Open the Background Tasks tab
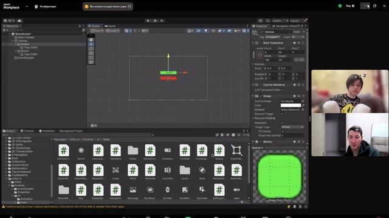This screenshot has width=389, height=218. point(71,131)
